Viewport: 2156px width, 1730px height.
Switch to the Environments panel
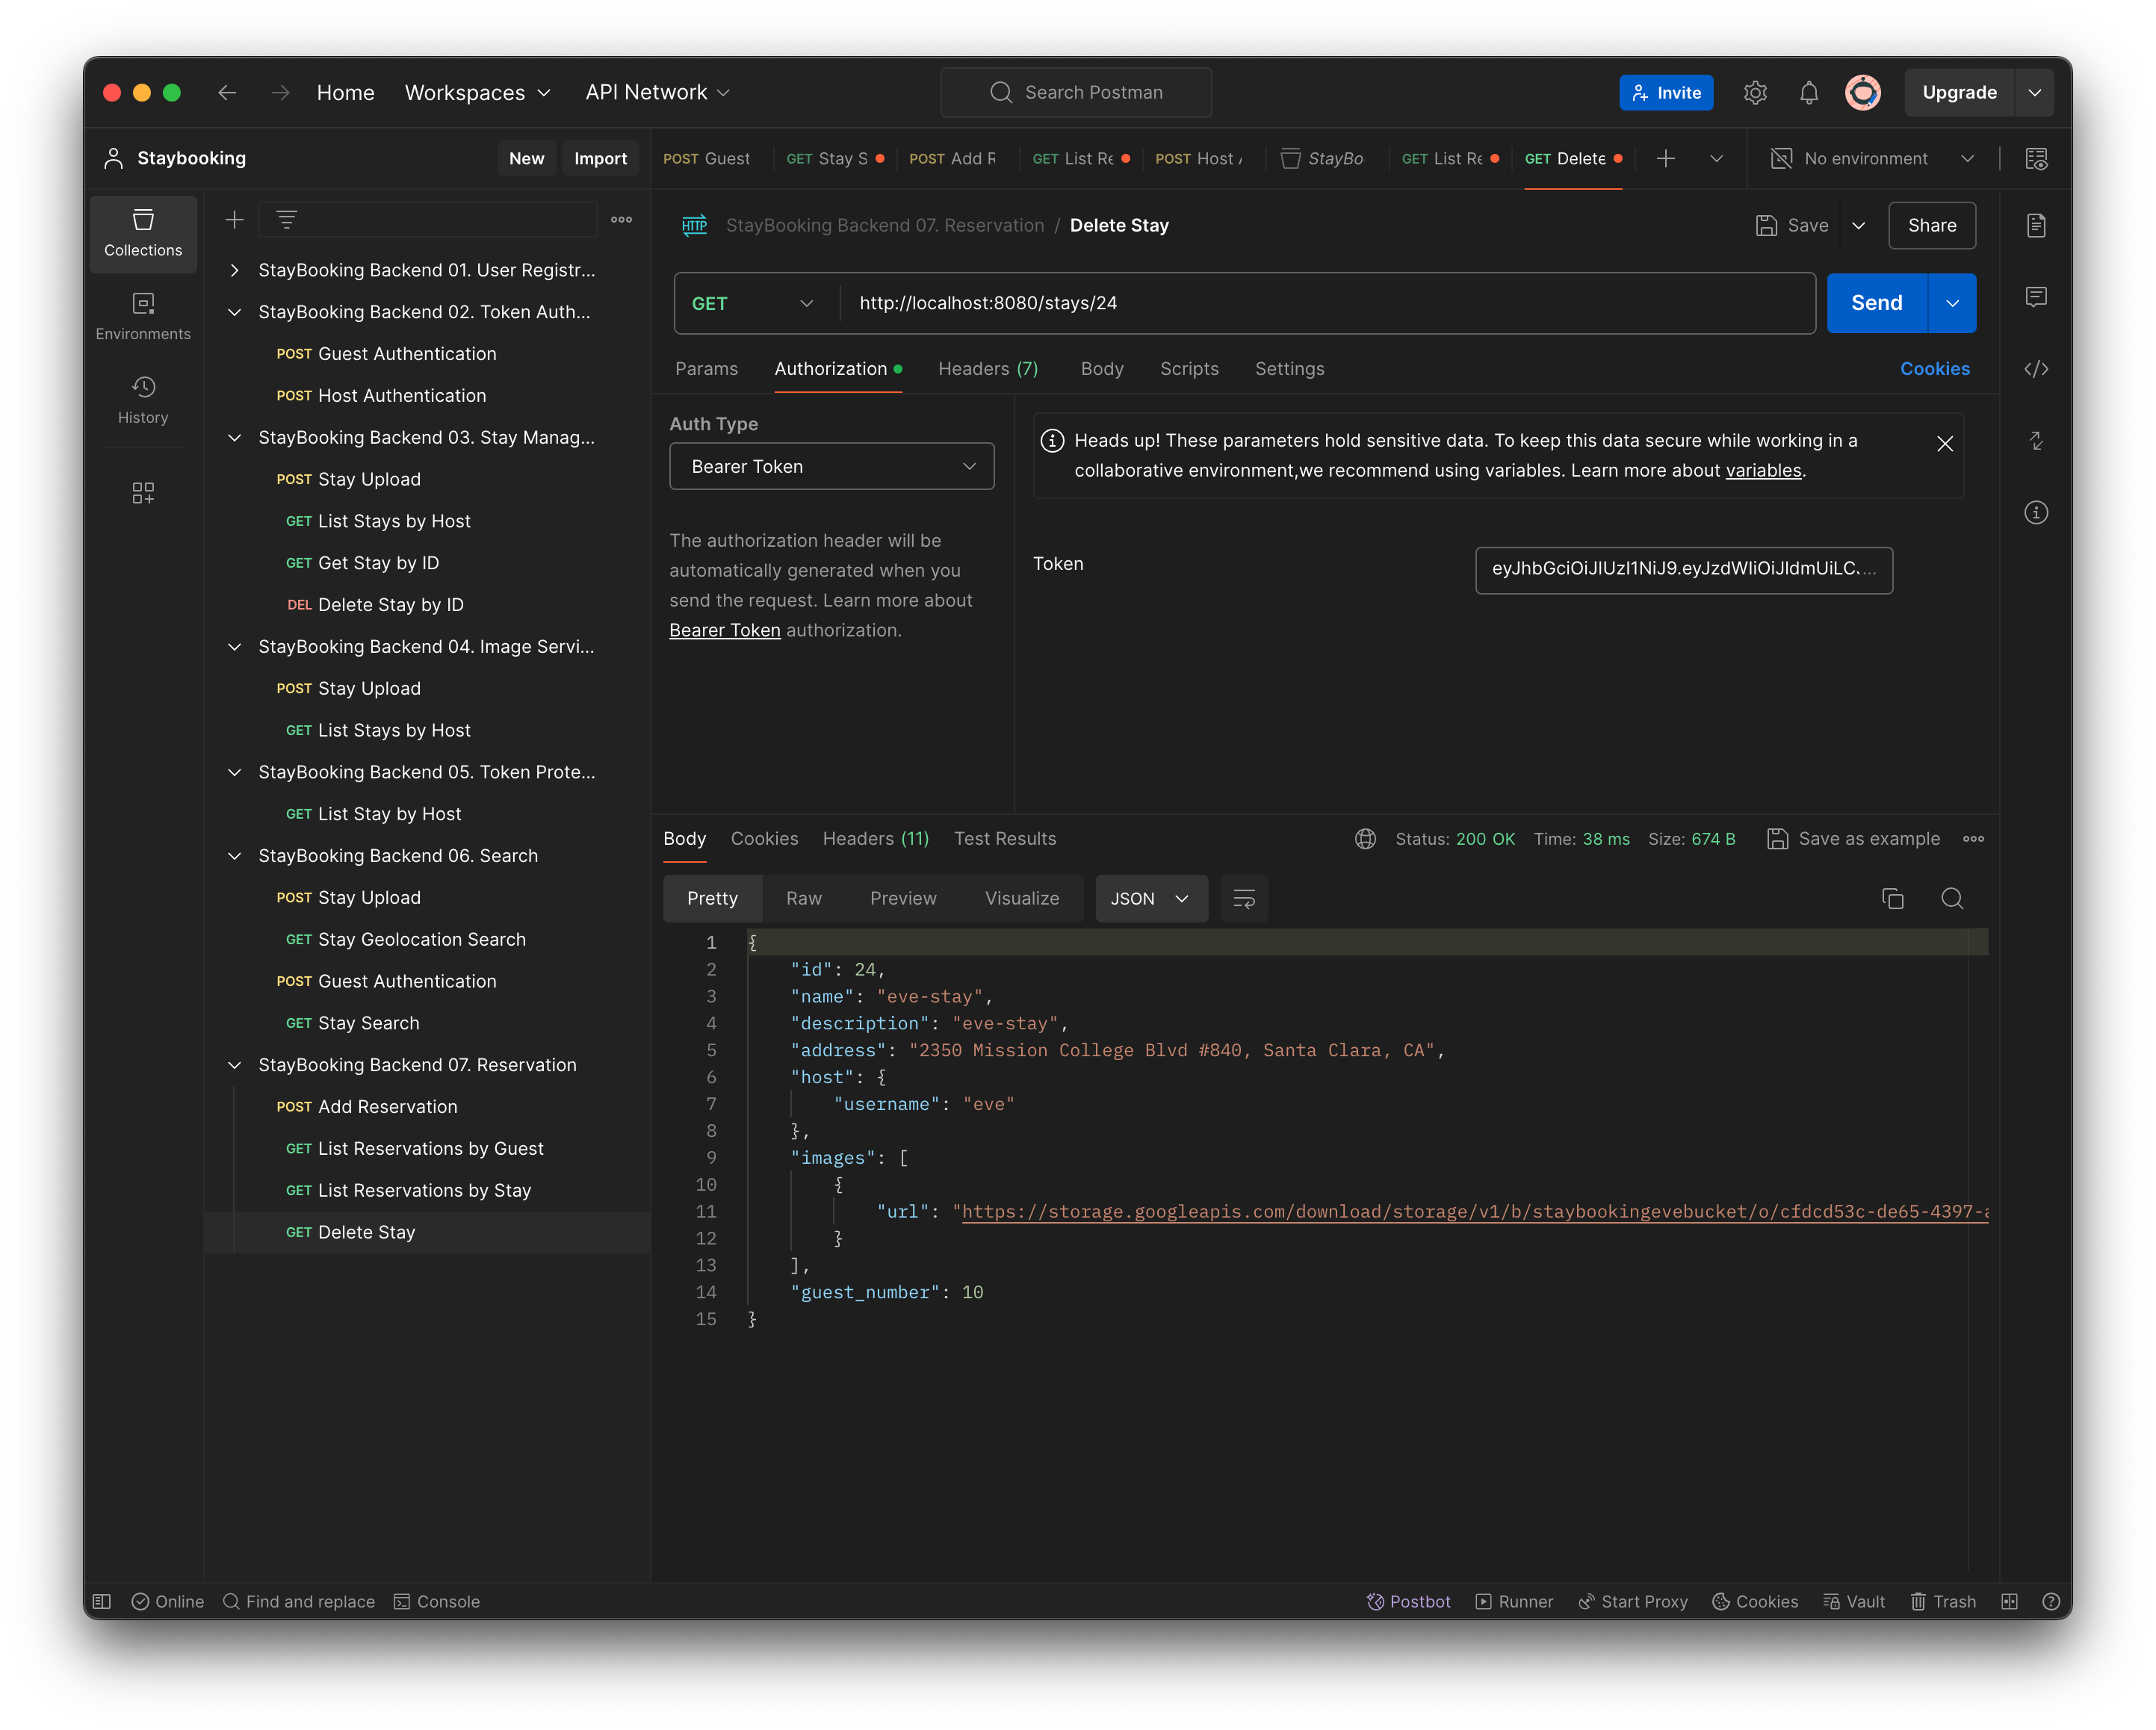click(x=143, y=315)
